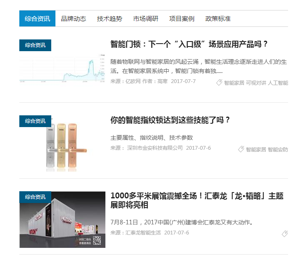Open article 智能门锁：下一个"入口级"场景应用产品吗？
The height and width of the screenshot is (255, 299).
(x=189, y=44)
